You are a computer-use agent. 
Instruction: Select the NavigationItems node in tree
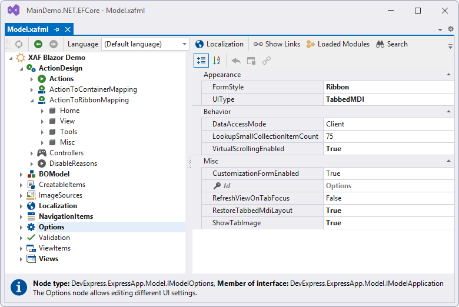pyautogui.click(x=66, y=216)
